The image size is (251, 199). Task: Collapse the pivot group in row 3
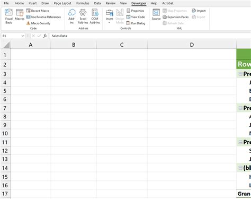240,74
